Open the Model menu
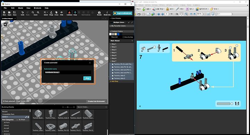 (x=20, y=8)
